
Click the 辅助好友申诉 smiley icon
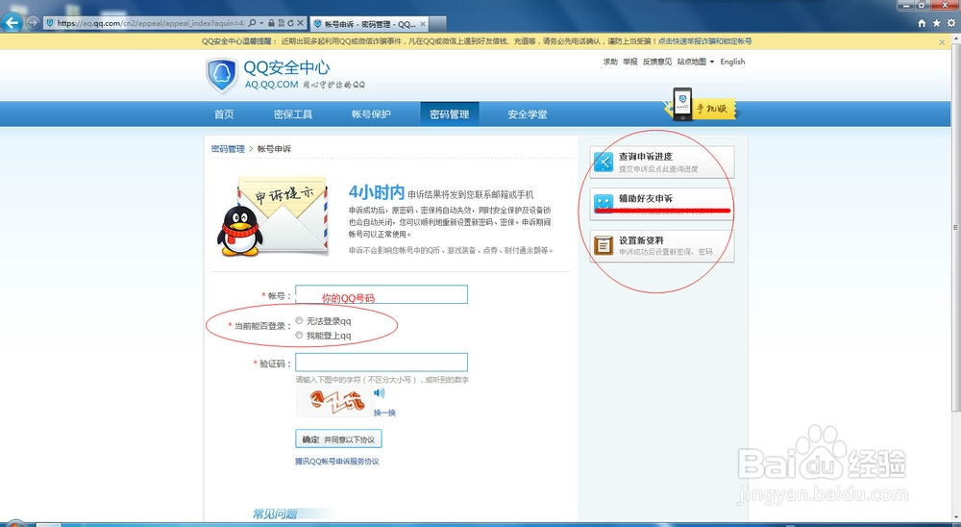pyautogui.click(x=604, y=203)
